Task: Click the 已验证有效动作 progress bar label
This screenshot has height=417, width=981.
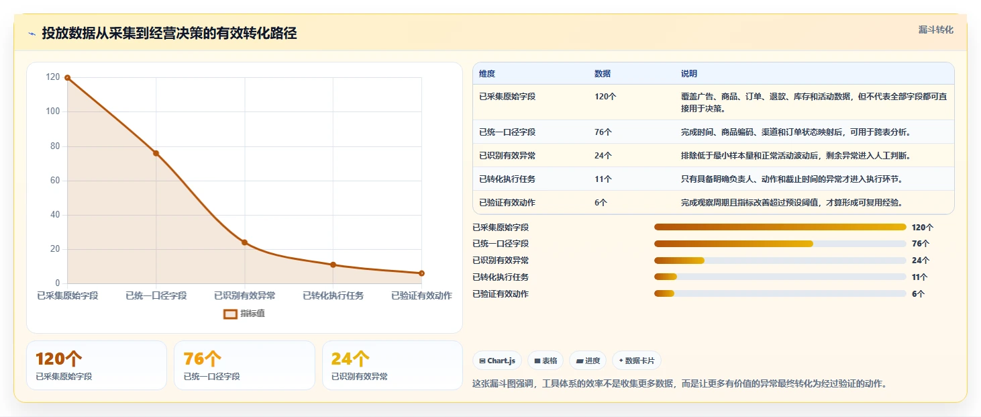Action: click(x=501, y=294)
